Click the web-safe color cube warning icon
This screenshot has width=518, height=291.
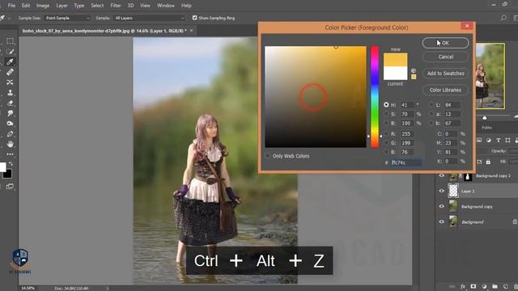[414, 70]
